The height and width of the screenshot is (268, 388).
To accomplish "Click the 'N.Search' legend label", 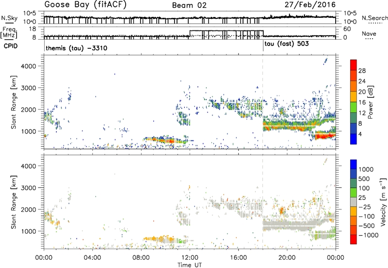I will [x=374, y=18].
